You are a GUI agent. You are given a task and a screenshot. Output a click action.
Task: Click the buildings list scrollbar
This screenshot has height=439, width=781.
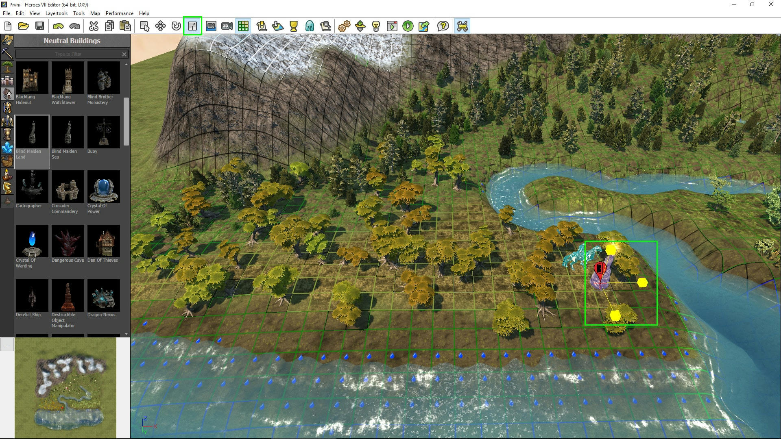126,121
